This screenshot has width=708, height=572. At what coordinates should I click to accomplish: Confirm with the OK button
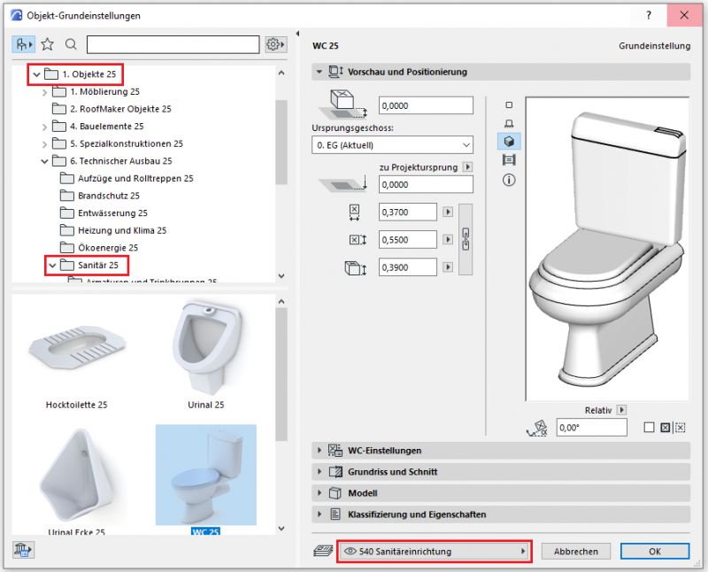click(654, 552)
